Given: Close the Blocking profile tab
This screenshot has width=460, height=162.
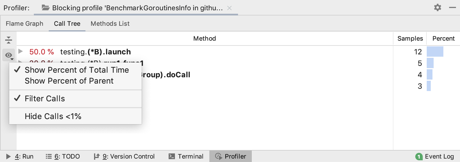Looking at the screenshot, I should pos(229,8).
